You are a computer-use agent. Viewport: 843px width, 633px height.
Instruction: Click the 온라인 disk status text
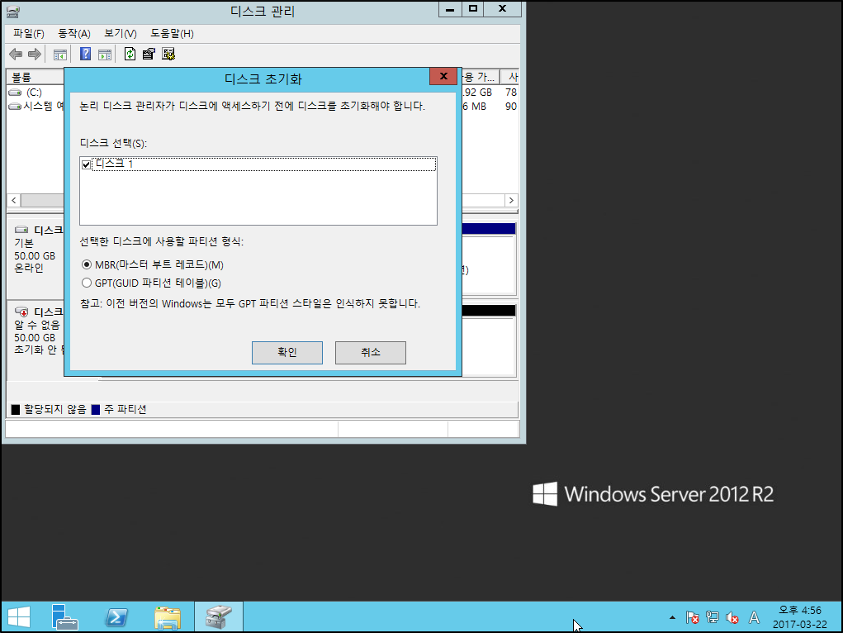pyautogui.click(x=29, y=268)
